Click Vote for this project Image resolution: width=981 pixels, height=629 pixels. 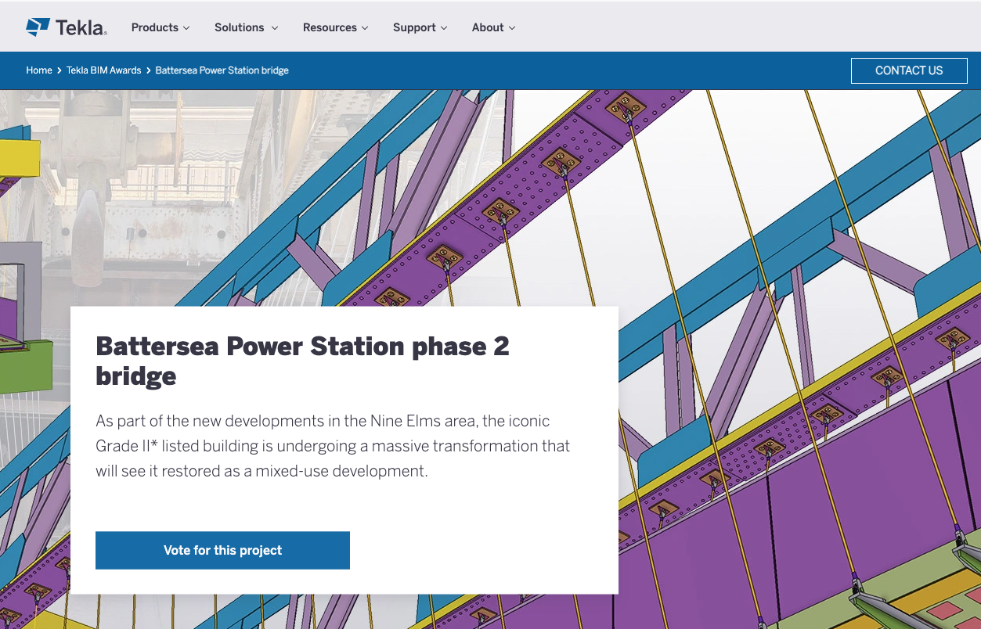pos(222,550)
